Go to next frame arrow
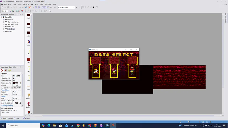228x128 pixels. click(x=79, y=7)
